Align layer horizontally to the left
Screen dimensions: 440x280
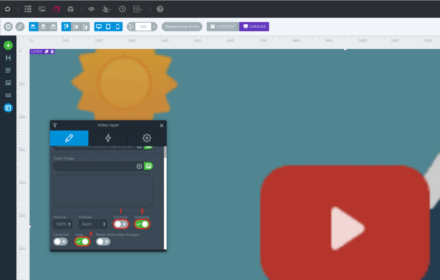tap(34, 27)
